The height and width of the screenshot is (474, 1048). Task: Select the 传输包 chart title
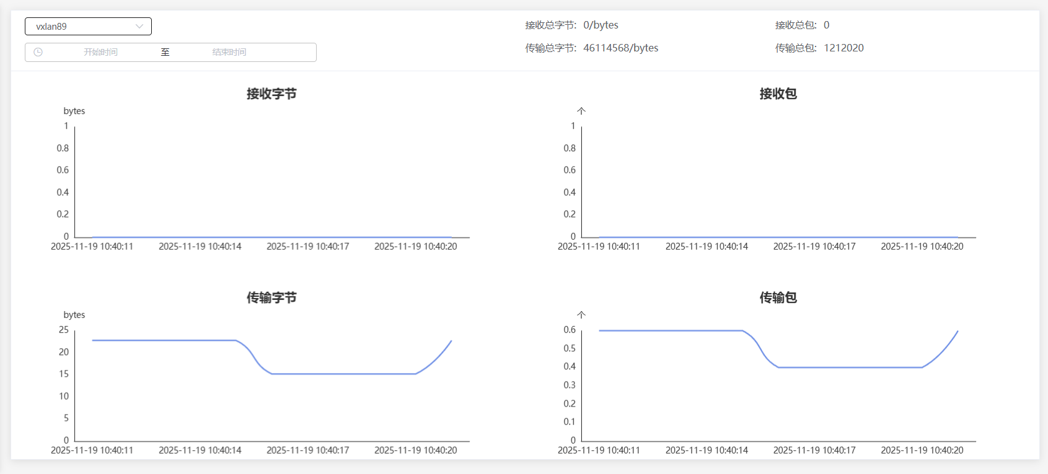(x=778, y=297)
